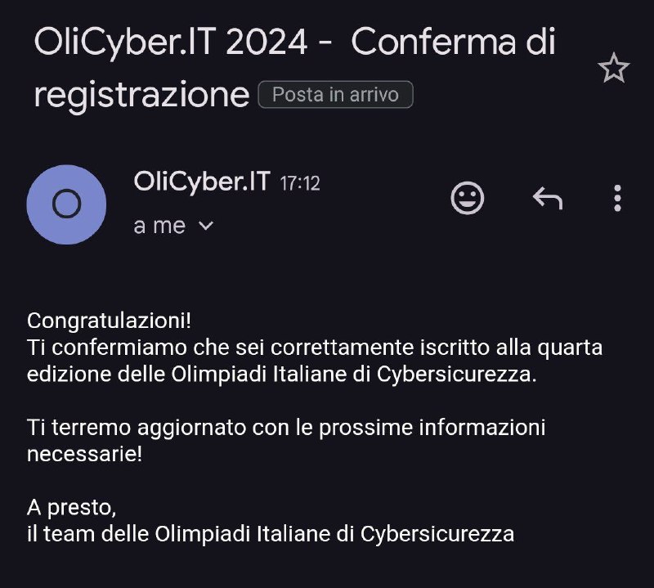Click the subject line 'OliCyber.IT 2024 - Conferma di'

coord(294,43)
